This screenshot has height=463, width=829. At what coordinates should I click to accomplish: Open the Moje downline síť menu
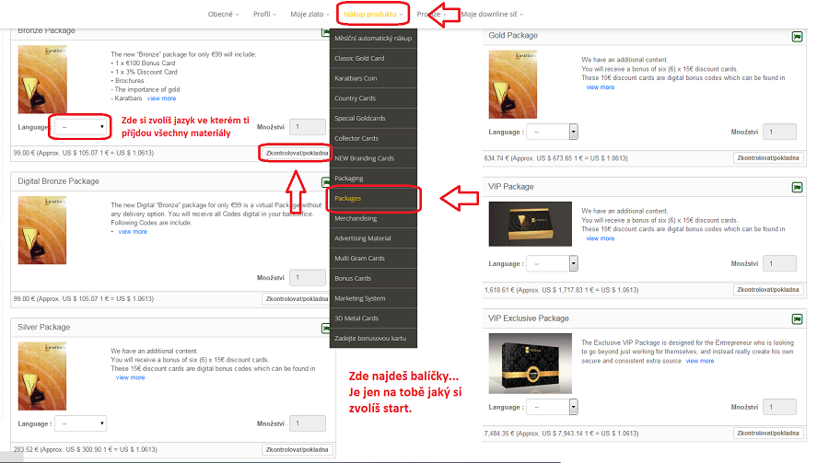pos(492,15)
